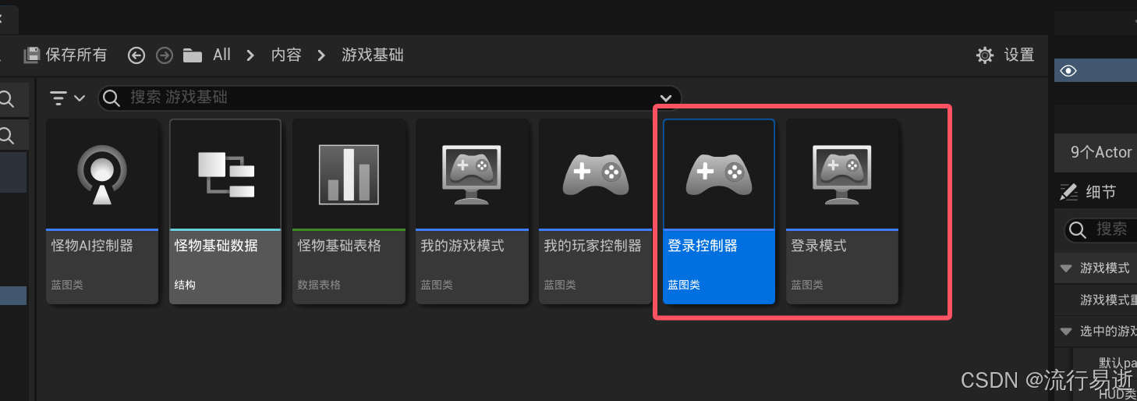Screen dimensions: 1137x401
Task: Select the 登录控制器 blueprint asset
Action: [718, 211]
